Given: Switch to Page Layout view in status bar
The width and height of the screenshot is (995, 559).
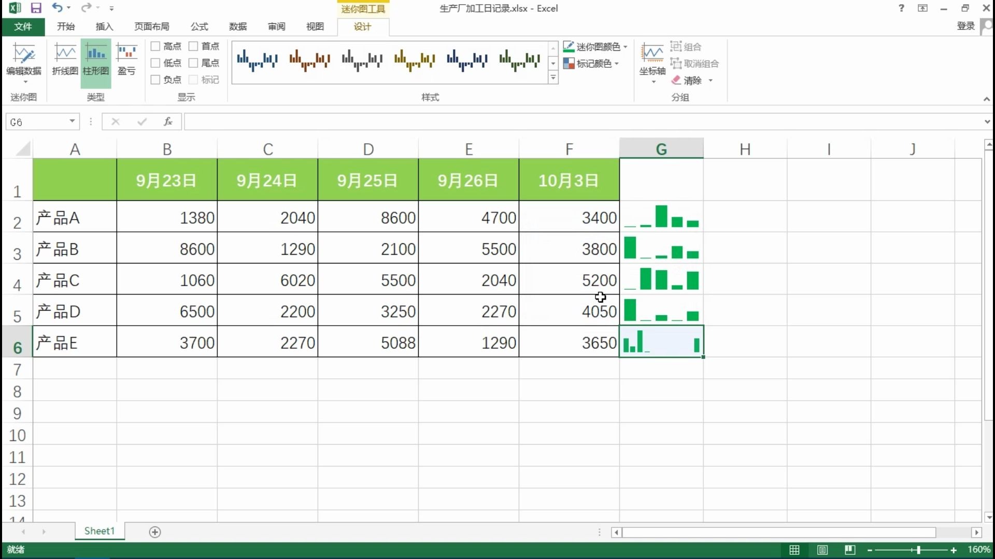Looking at the screenshot, I should (x=822, y=550).
